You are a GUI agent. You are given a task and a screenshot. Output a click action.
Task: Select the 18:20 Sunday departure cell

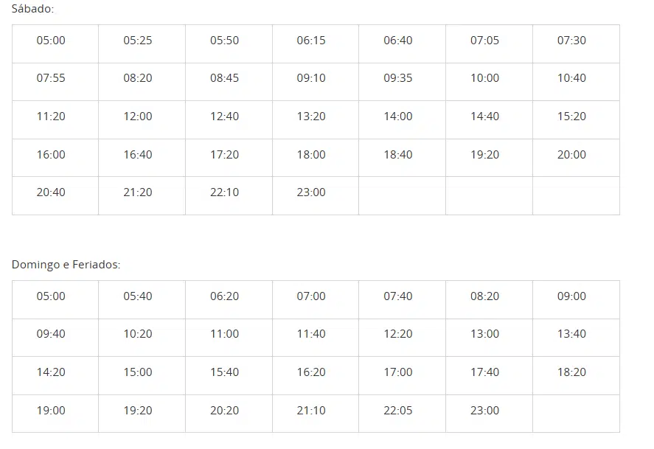click(x=571, y=372)
